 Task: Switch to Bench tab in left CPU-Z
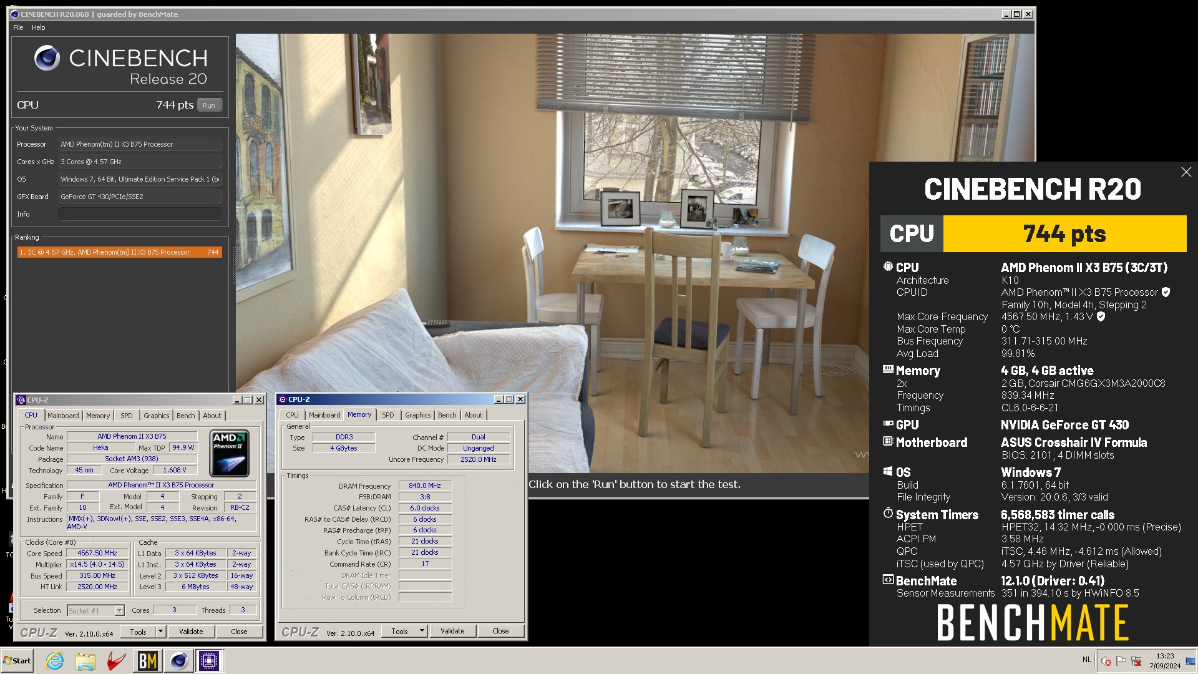(x=186, y=416)
